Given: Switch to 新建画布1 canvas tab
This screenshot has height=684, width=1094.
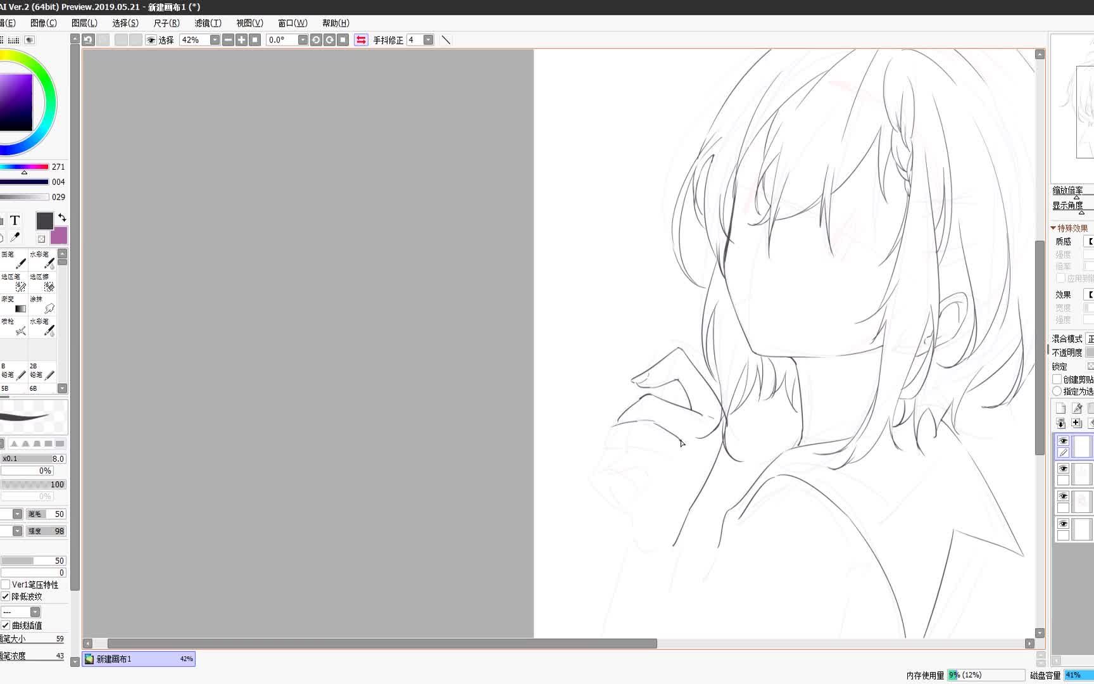Looking at the screenshot, I should [139, 659].
